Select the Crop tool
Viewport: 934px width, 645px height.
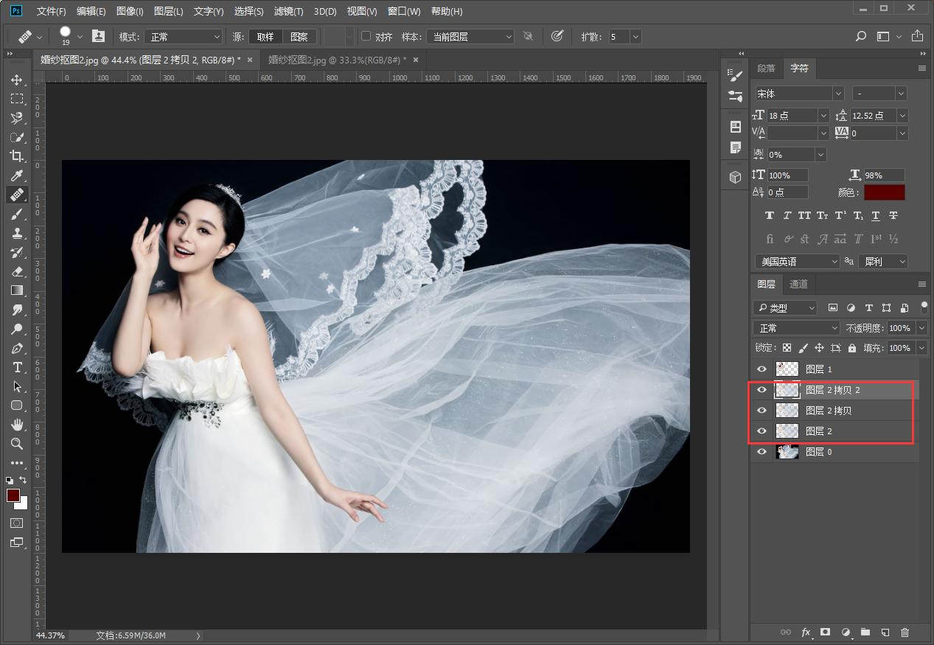tap(16, 156)
